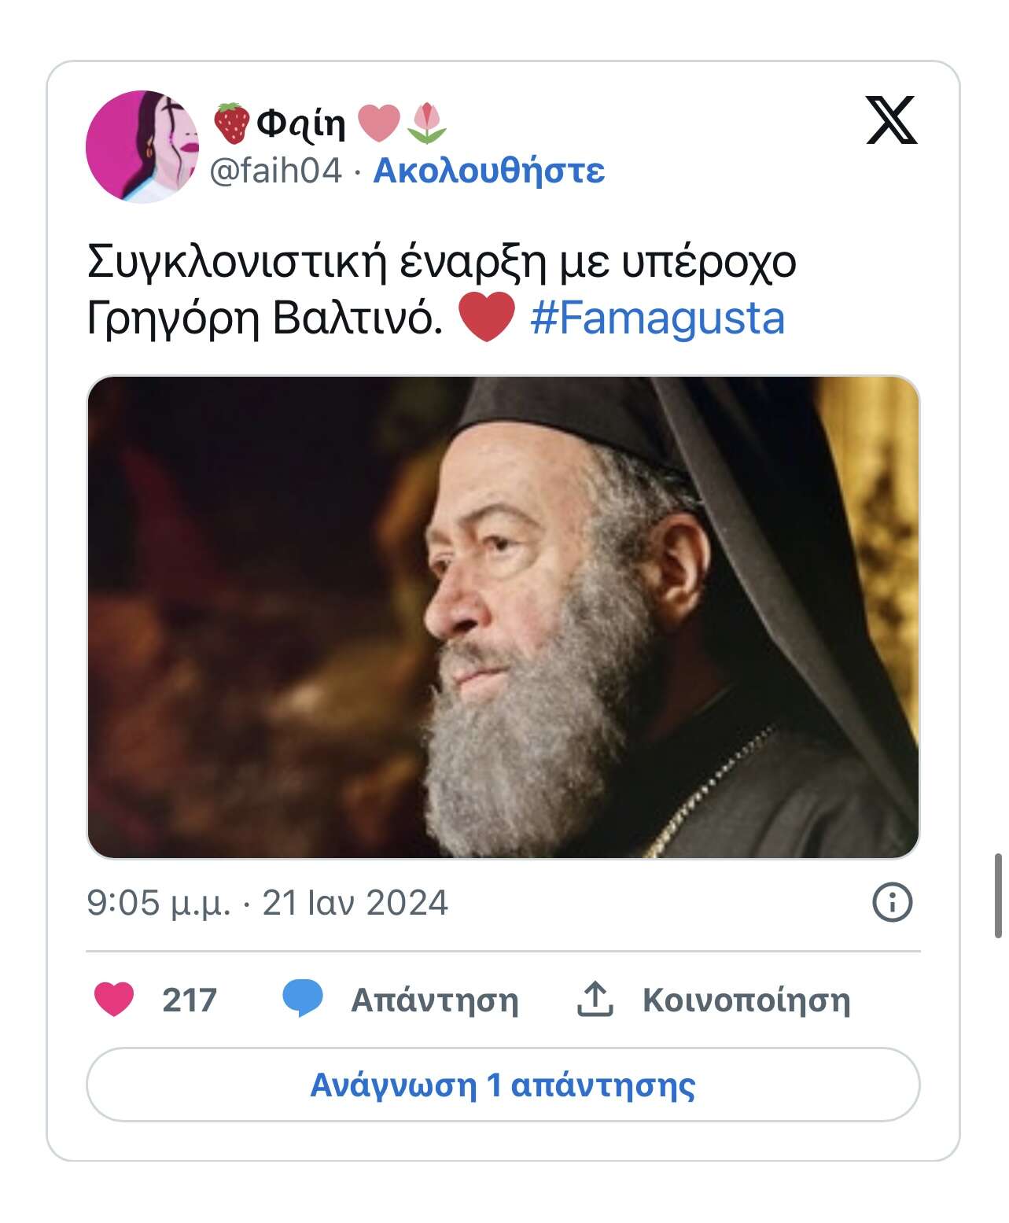Open the Φαίη profile avatar
The image size is (1009, 1223).
pos(142,146)
